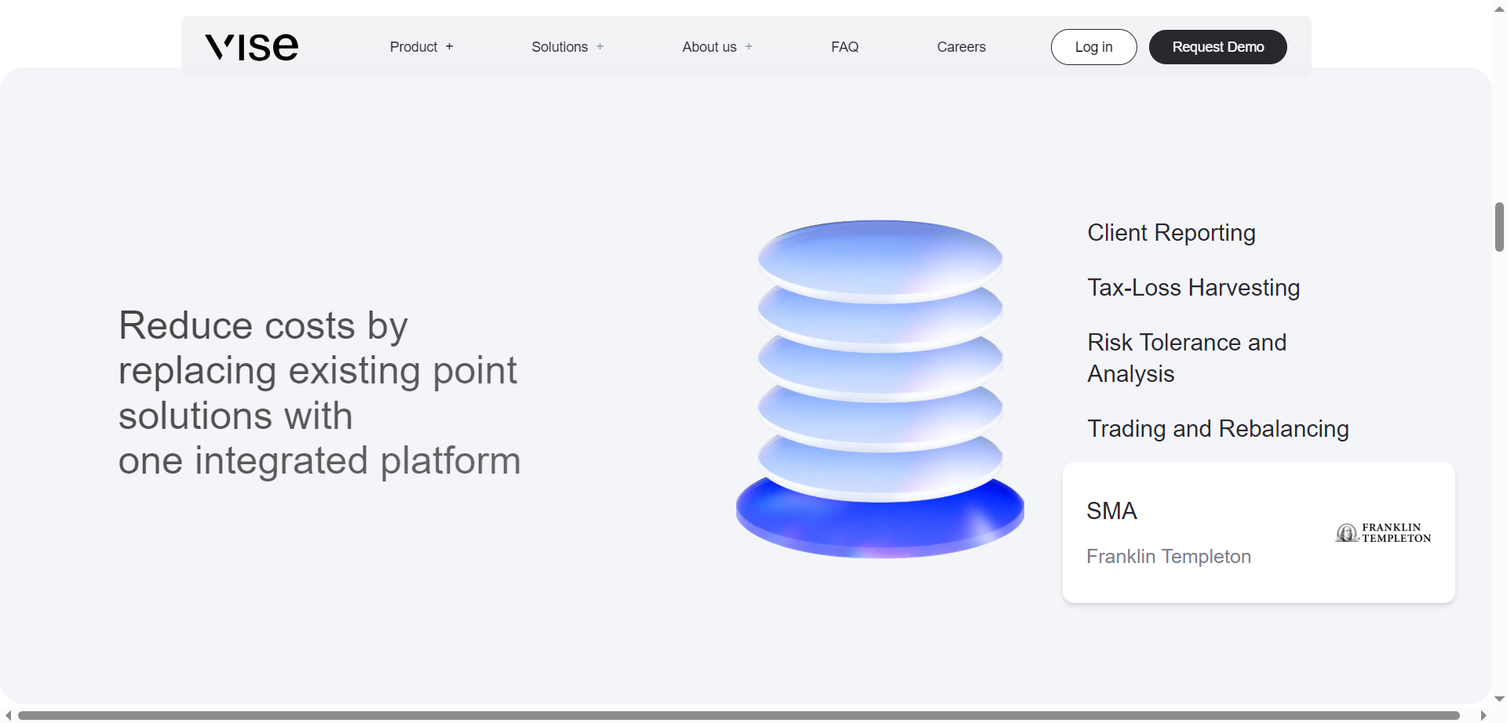Click the plus icon next to Product
1507x723 pixels.
[449, 46]
